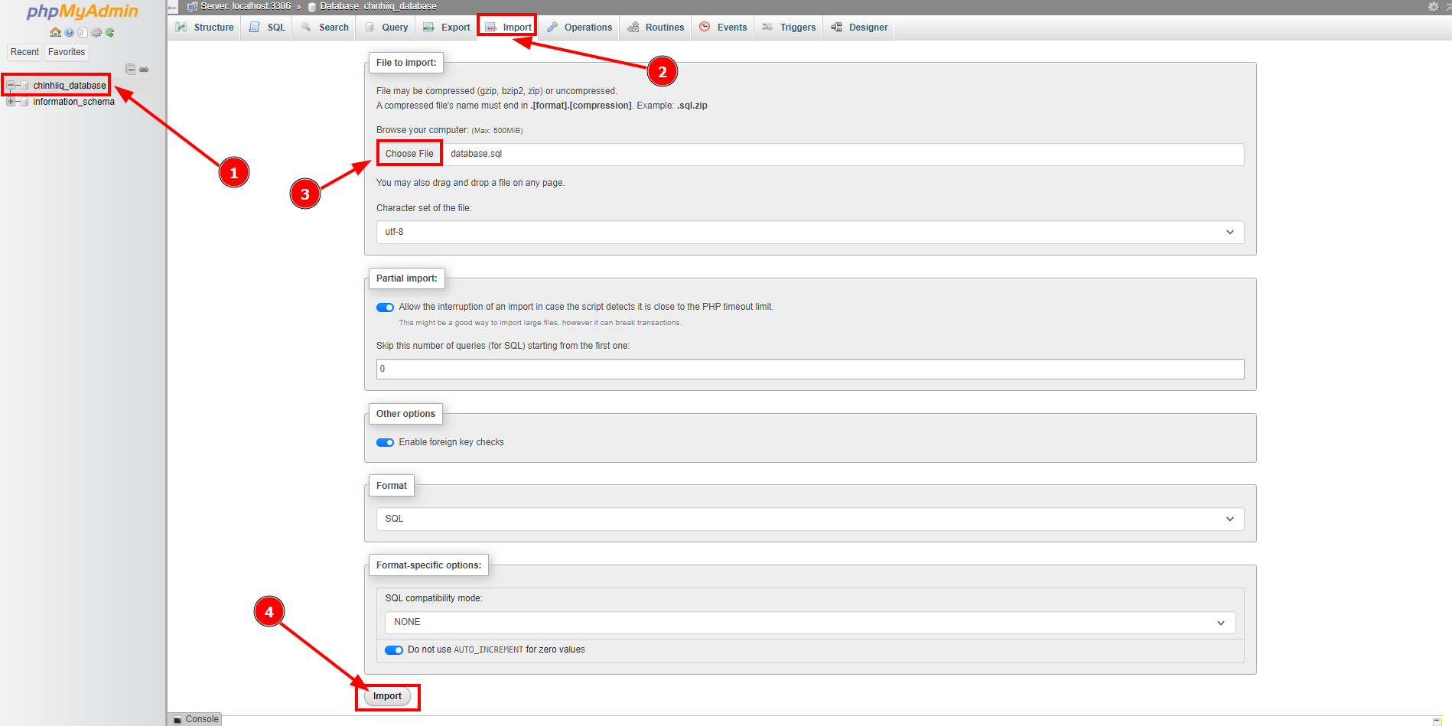The image size is (1452, 726).
Task: Open the phpMyAdmin documentation help icon
Action: (70, 32)
